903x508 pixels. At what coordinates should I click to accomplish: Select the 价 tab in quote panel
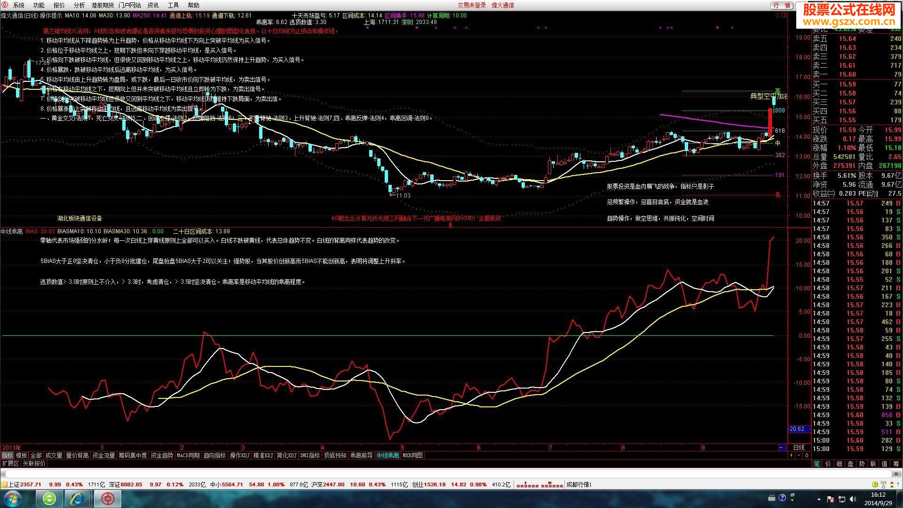828,464
